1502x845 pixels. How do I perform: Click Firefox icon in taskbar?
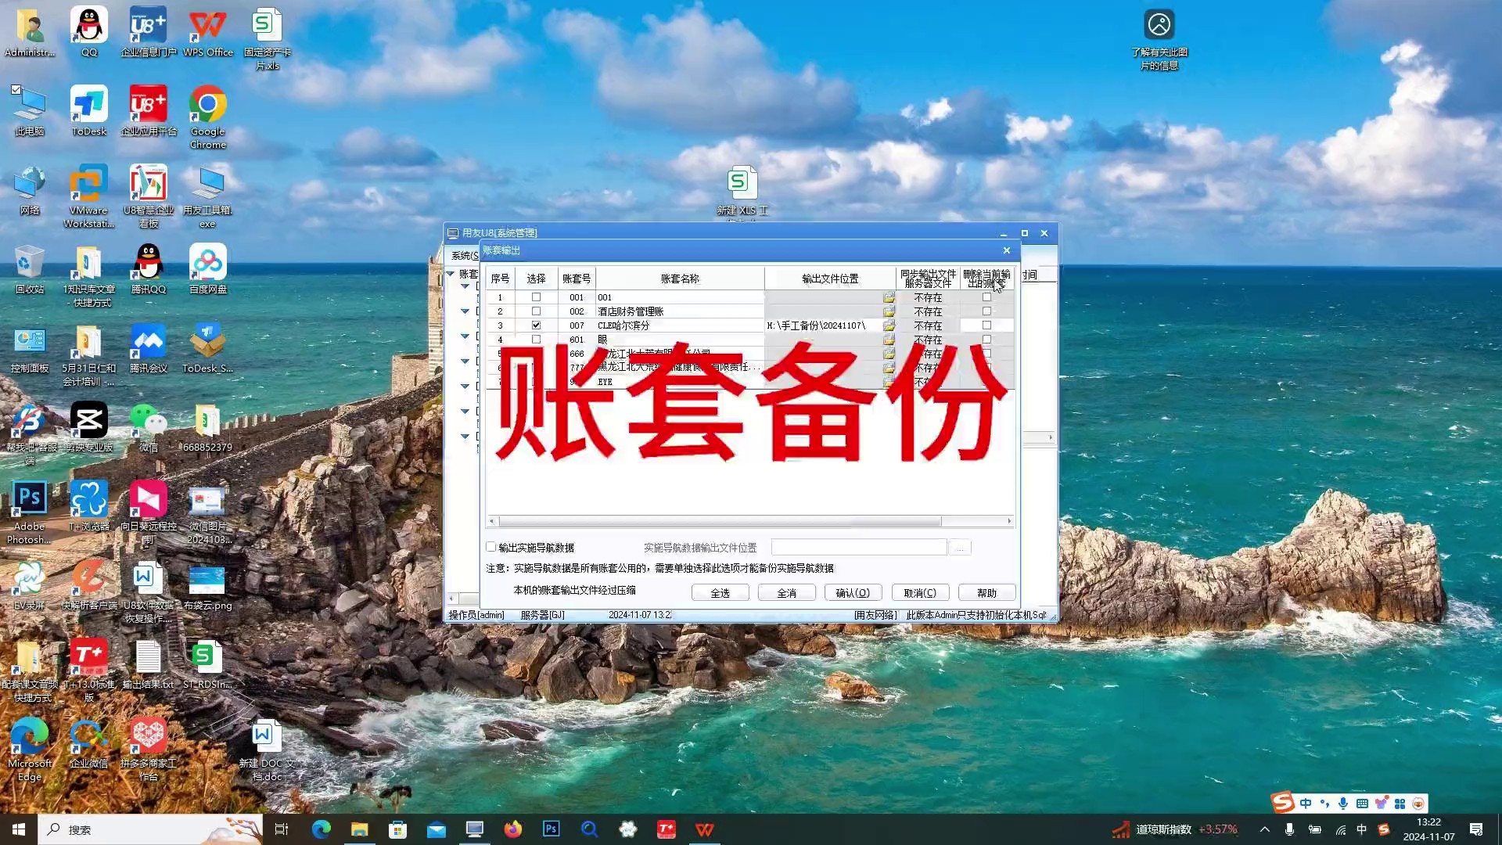pos(513,829)
